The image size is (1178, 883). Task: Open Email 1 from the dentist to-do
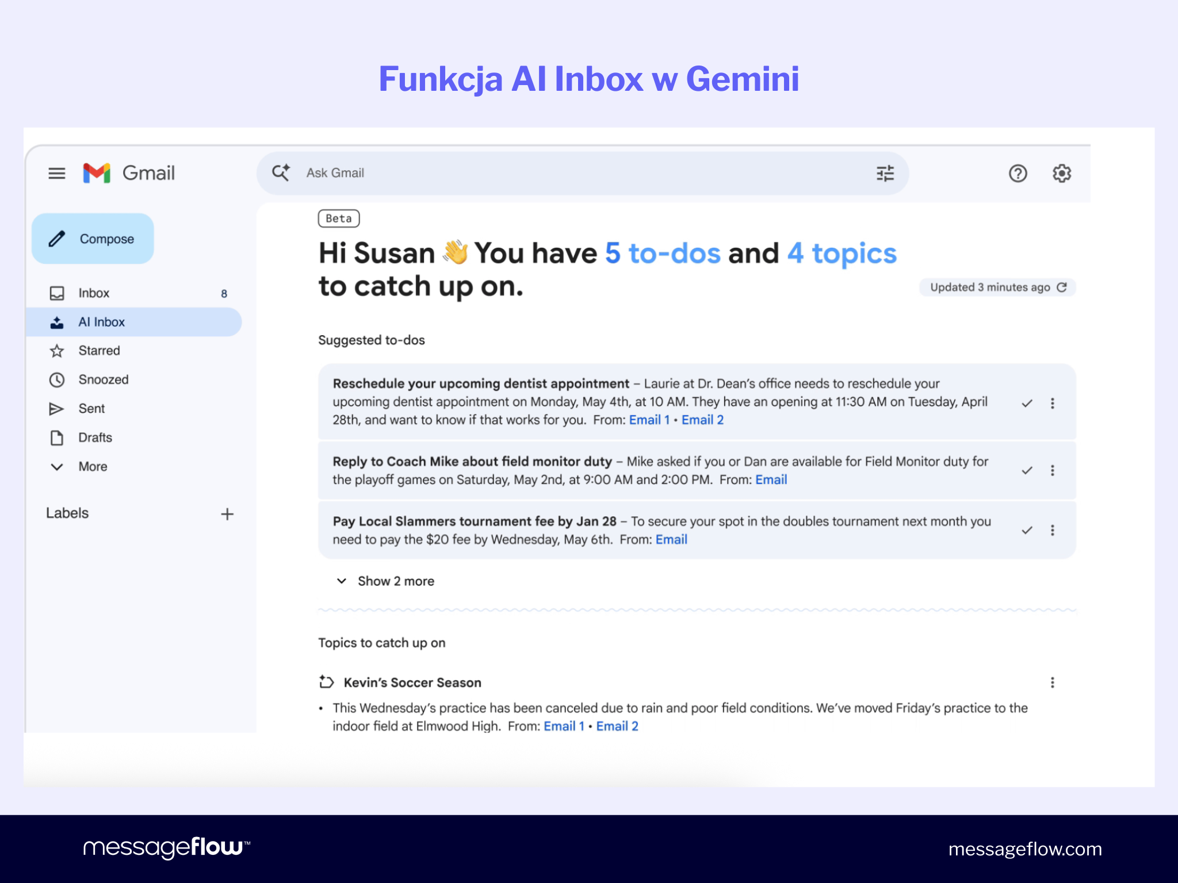coord(649,420)
